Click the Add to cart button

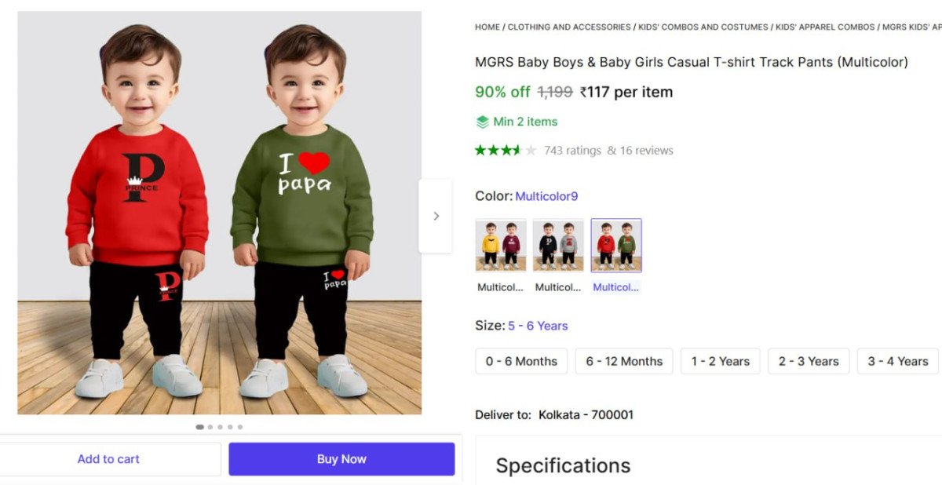point(108,459)
